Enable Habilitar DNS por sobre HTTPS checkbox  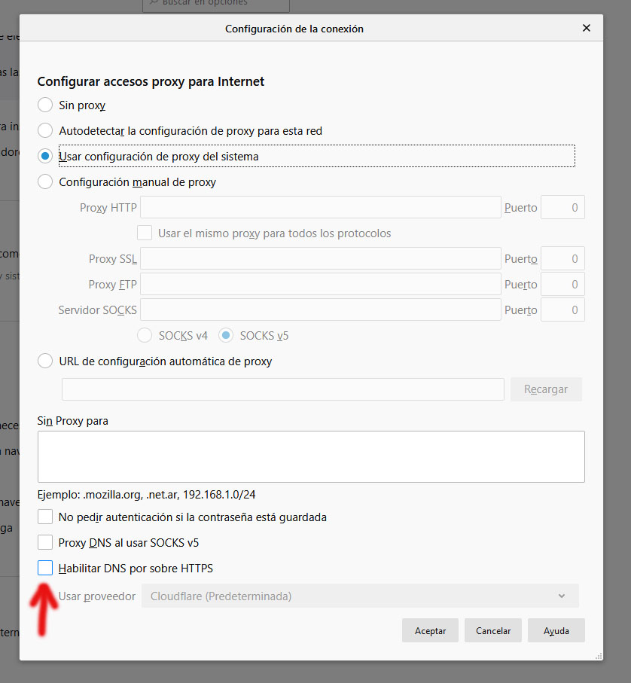(x=45, y=569)
